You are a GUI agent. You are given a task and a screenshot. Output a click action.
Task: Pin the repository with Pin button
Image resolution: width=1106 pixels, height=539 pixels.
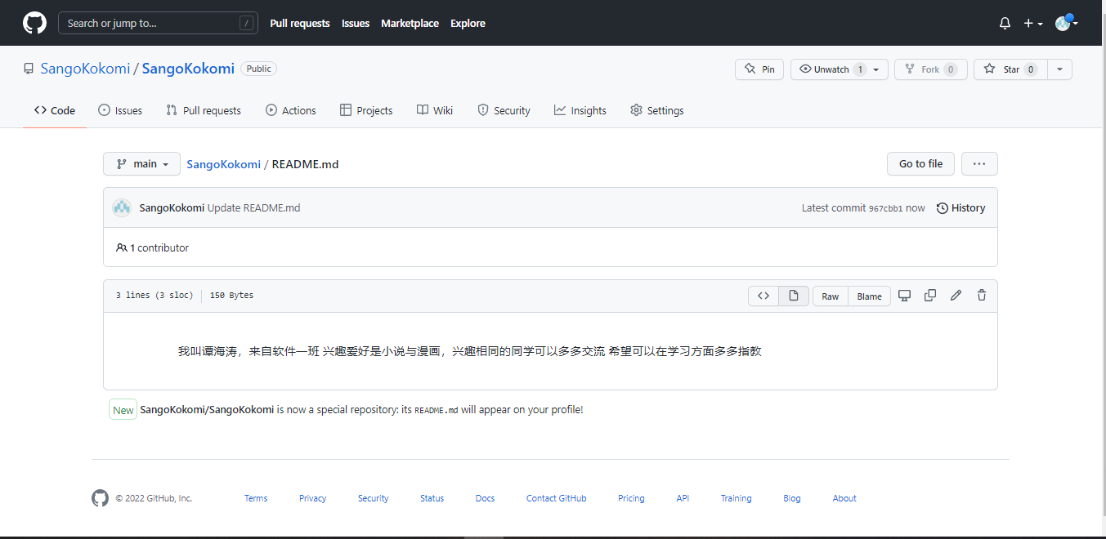[x=759, y=69]
